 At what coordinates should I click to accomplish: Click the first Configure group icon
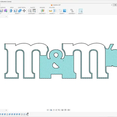[30, 11]
